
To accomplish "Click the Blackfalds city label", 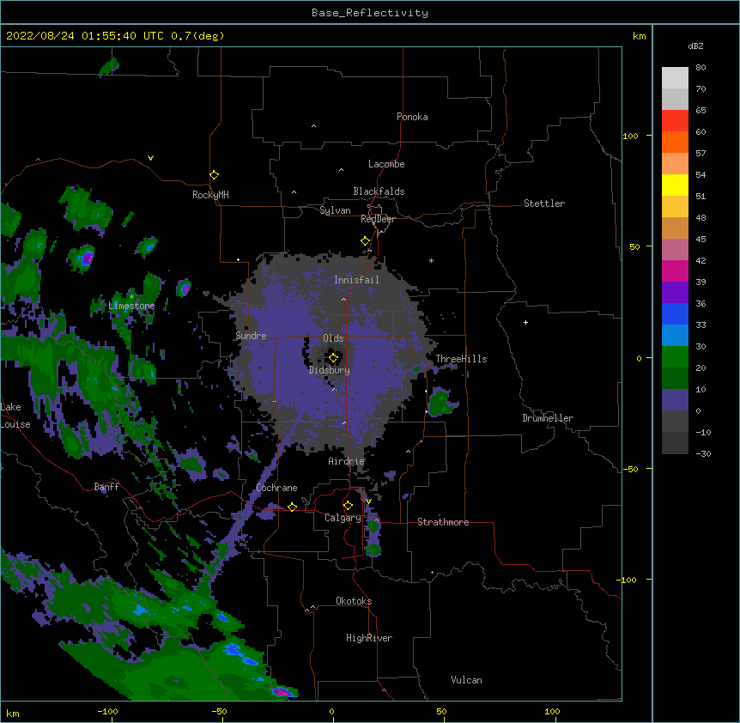I will click(379, 191).
